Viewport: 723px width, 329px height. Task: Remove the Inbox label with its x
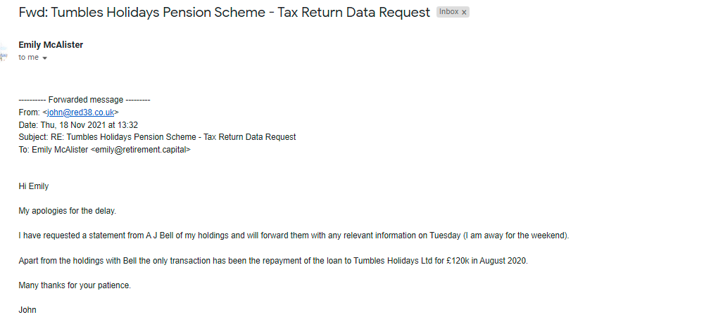(464, 13)
